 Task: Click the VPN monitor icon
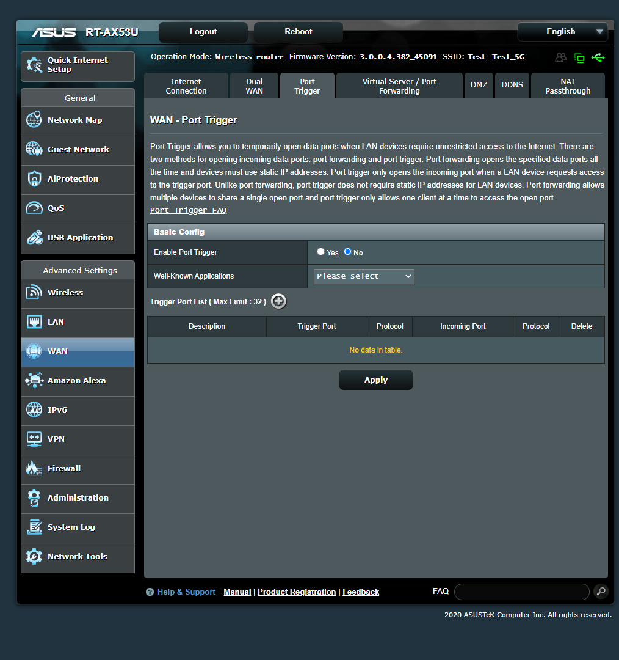(34, 439)
